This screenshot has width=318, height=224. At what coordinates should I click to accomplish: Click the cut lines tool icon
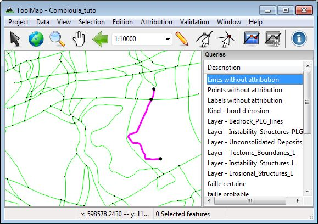click(x=226, y=39)
